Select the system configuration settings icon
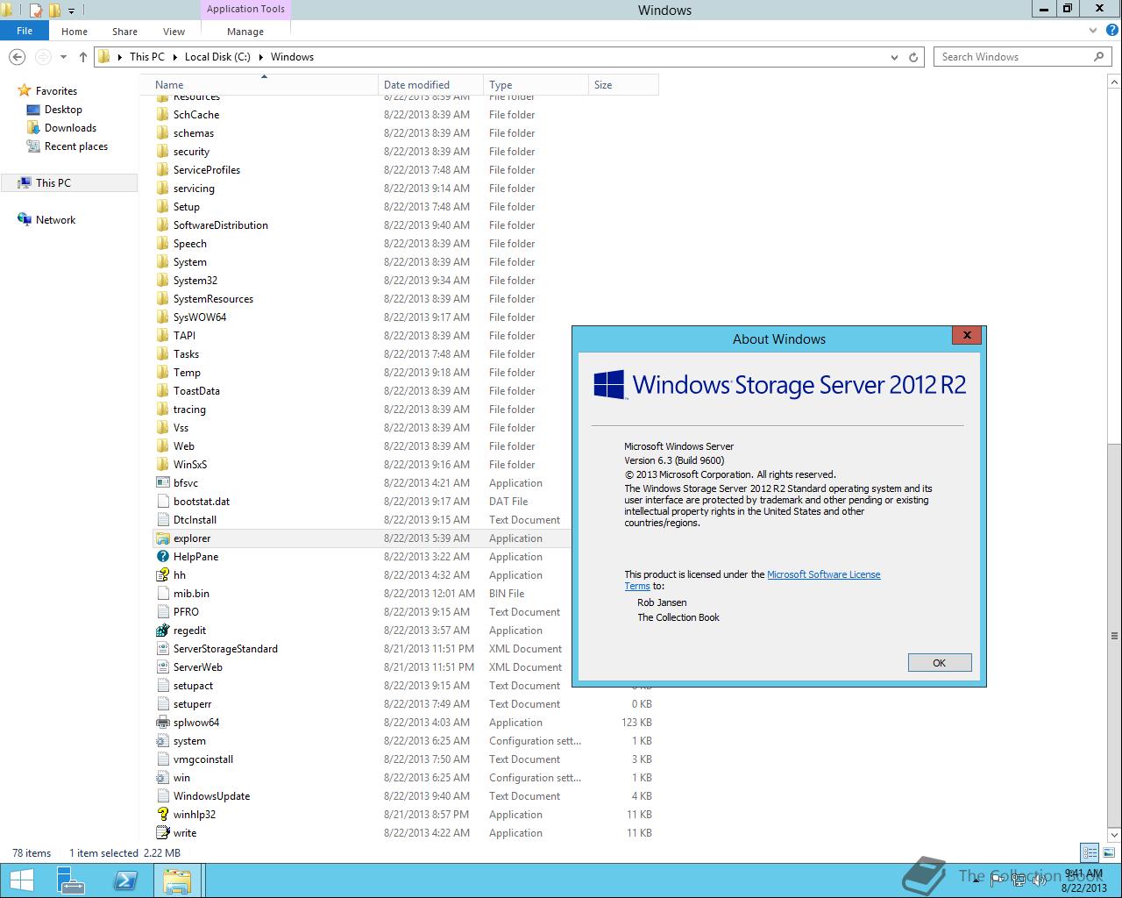Image resolution: width=1122 pixels, height=898 pixels. click(x=163, y=741)
